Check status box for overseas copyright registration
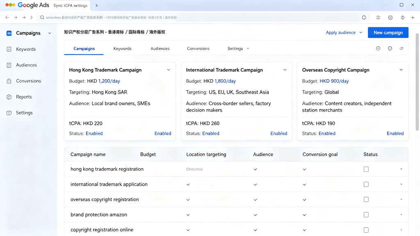Image resolution: width=420 pixels, height=236 pixels. click(x=366, y=199)
